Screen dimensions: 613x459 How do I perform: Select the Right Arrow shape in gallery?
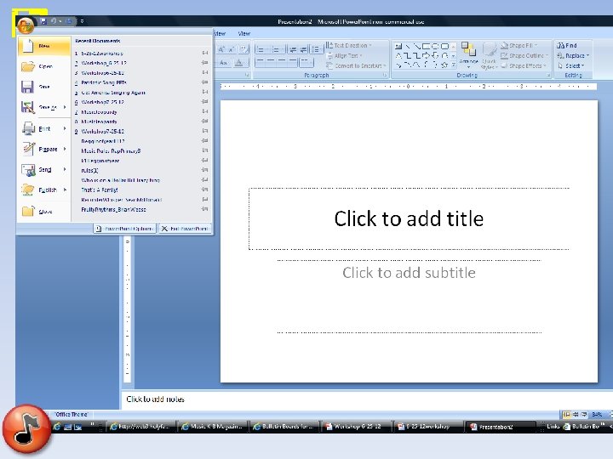(427, 56)
